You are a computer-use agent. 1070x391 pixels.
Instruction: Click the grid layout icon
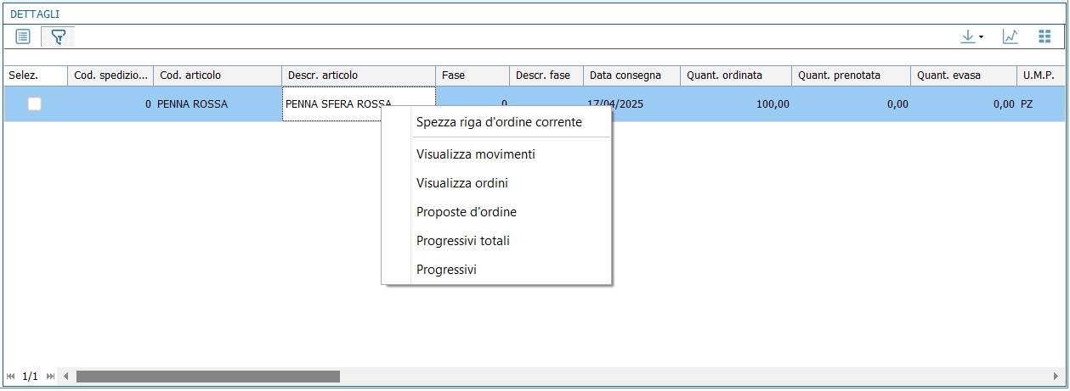1045,36
